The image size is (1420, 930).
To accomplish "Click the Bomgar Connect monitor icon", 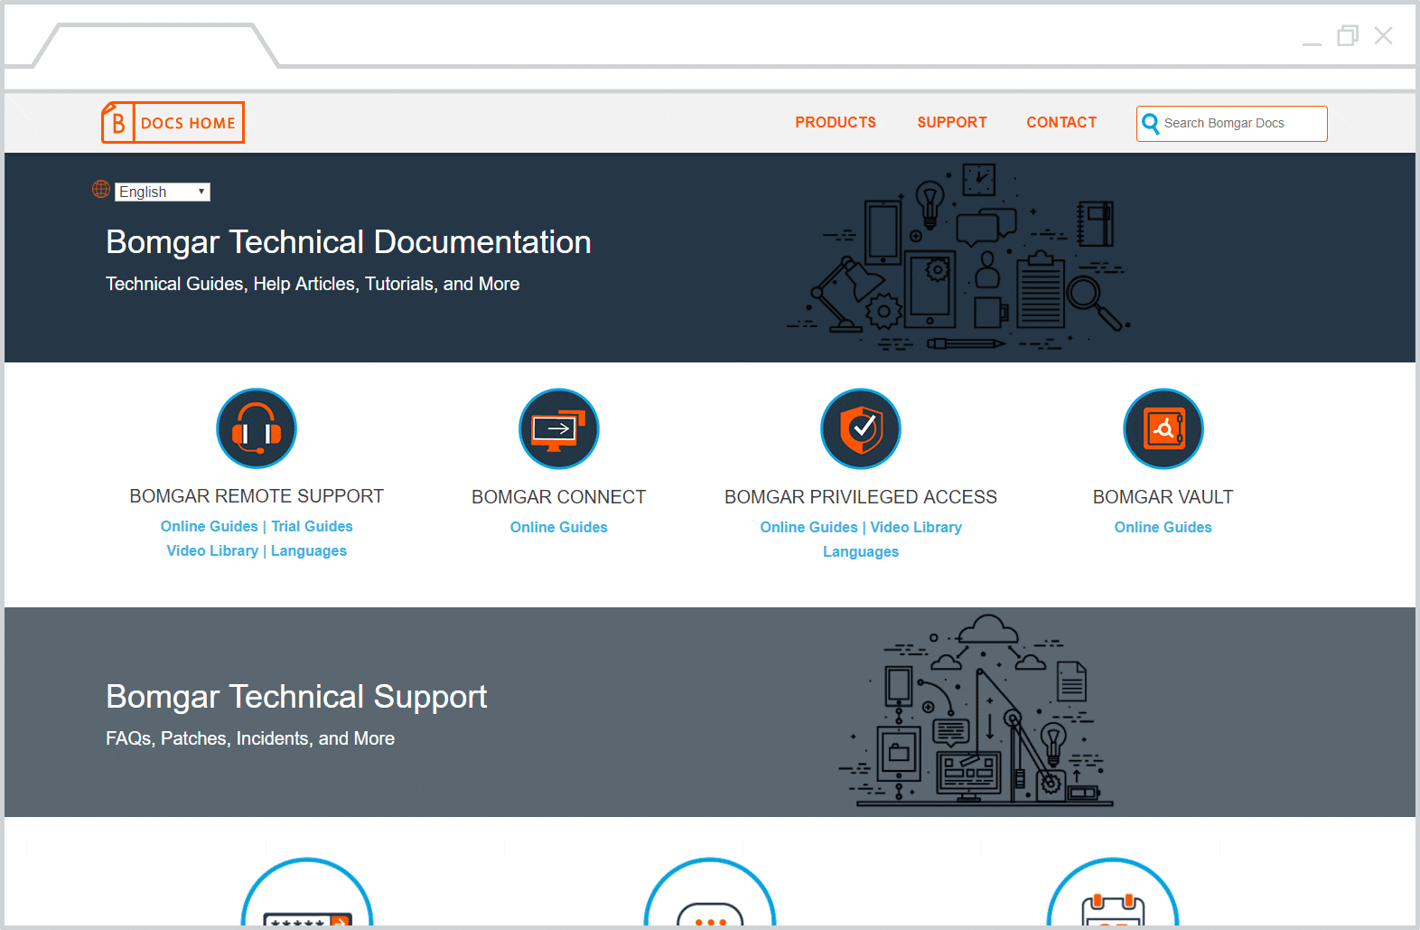I will (x=559, y=429).
